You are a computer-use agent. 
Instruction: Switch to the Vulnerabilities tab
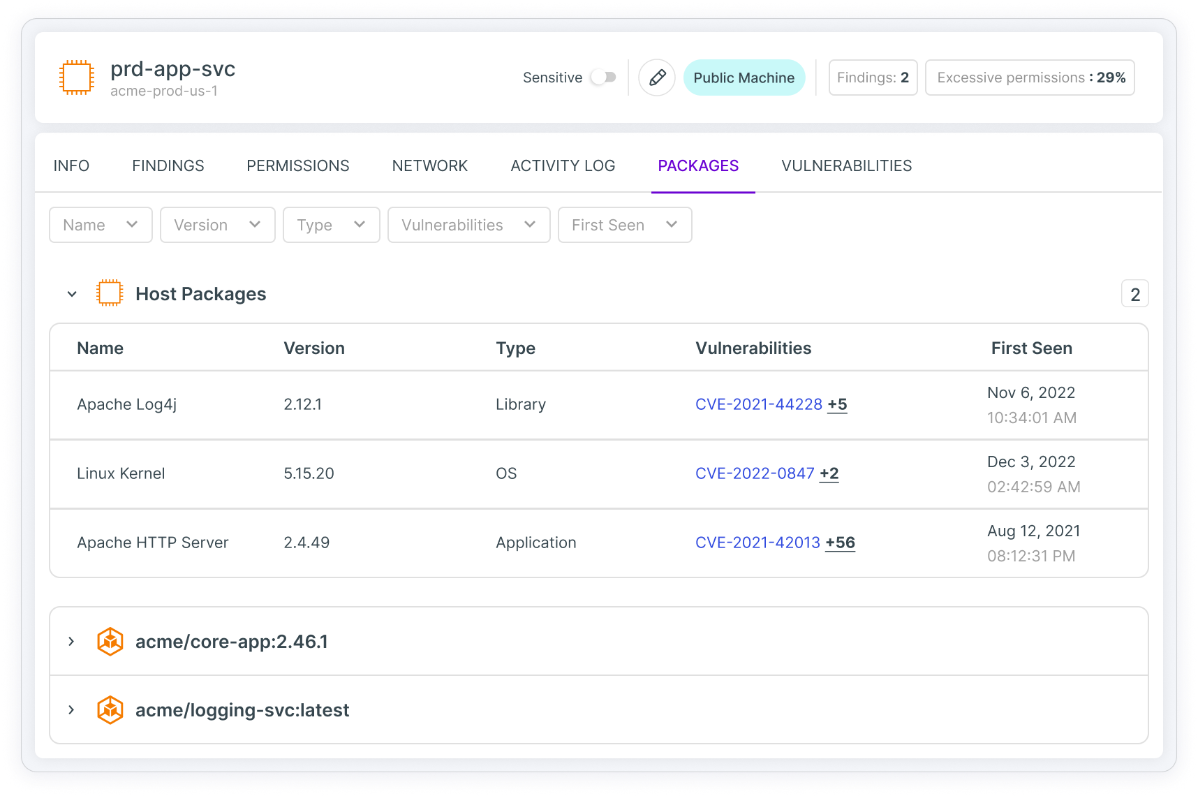click(846, 165)
